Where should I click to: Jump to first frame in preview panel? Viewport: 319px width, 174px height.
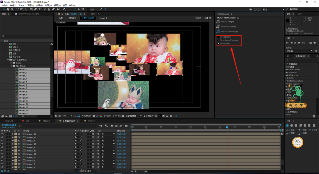coord(287,43)
